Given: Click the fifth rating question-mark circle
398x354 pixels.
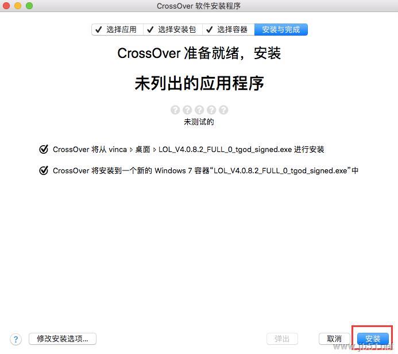Looking at the screenshot, I should tap(223, 110).
